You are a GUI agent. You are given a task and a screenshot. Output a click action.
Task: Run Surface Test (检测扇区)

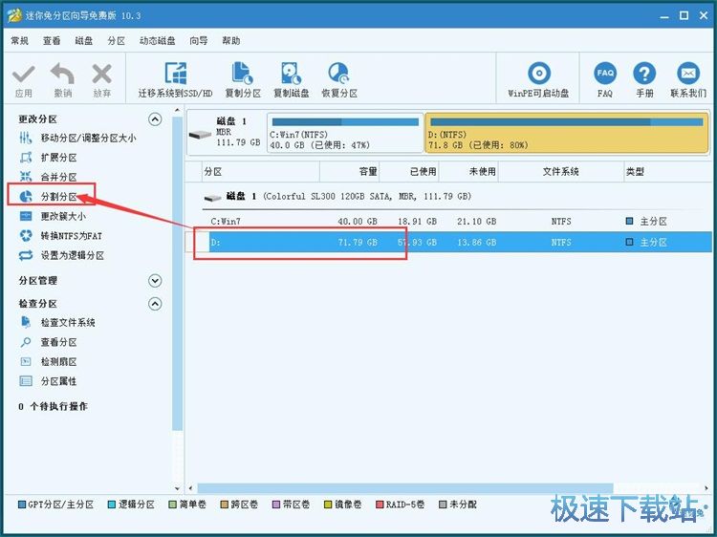tap(58, 362)
